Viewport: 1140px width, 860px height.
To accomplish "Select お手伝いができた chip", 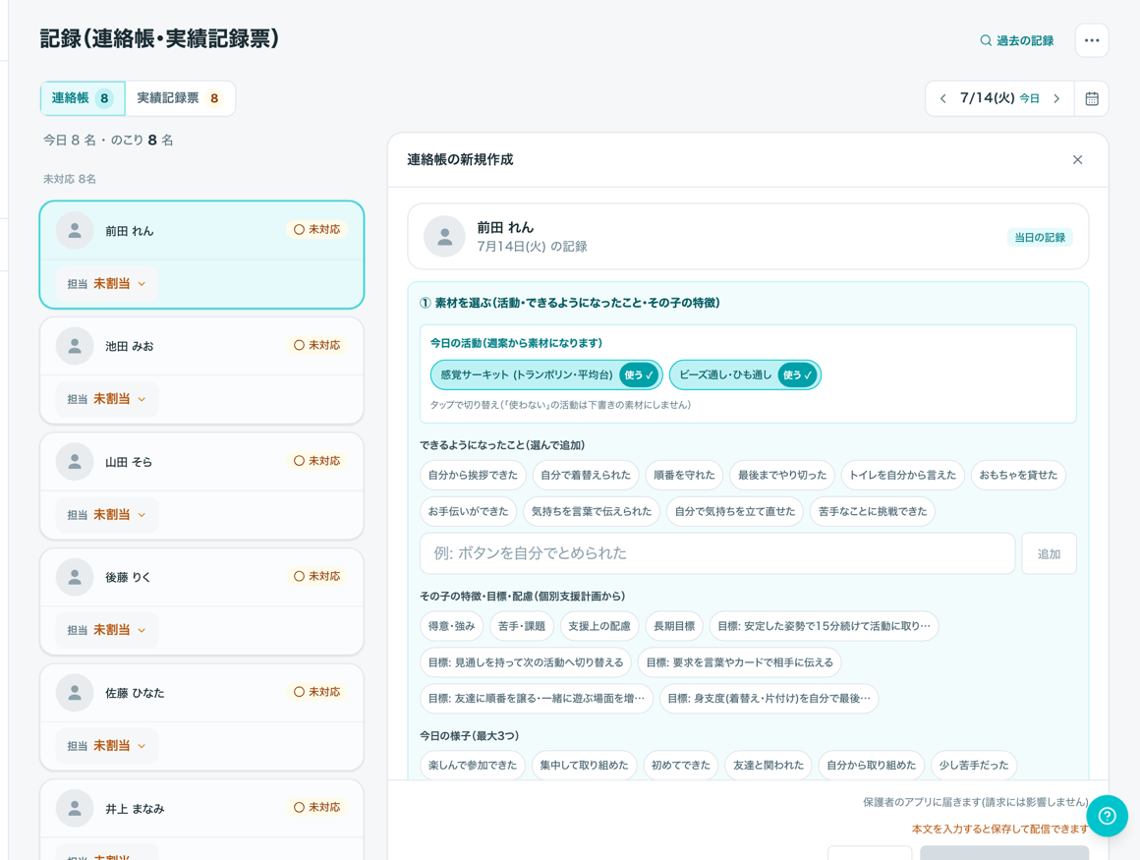I will pos(468,511).
